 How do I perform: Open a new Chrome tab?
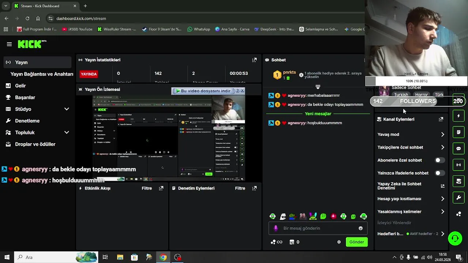(85, 6)
